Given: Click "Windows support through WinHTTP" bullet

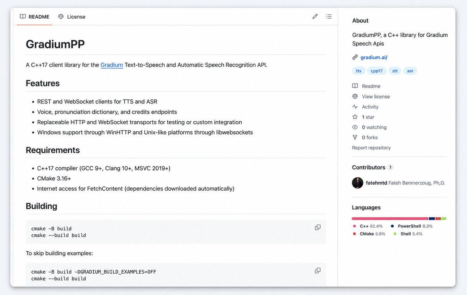Looking at the screenshot, I should coord(145,133).
